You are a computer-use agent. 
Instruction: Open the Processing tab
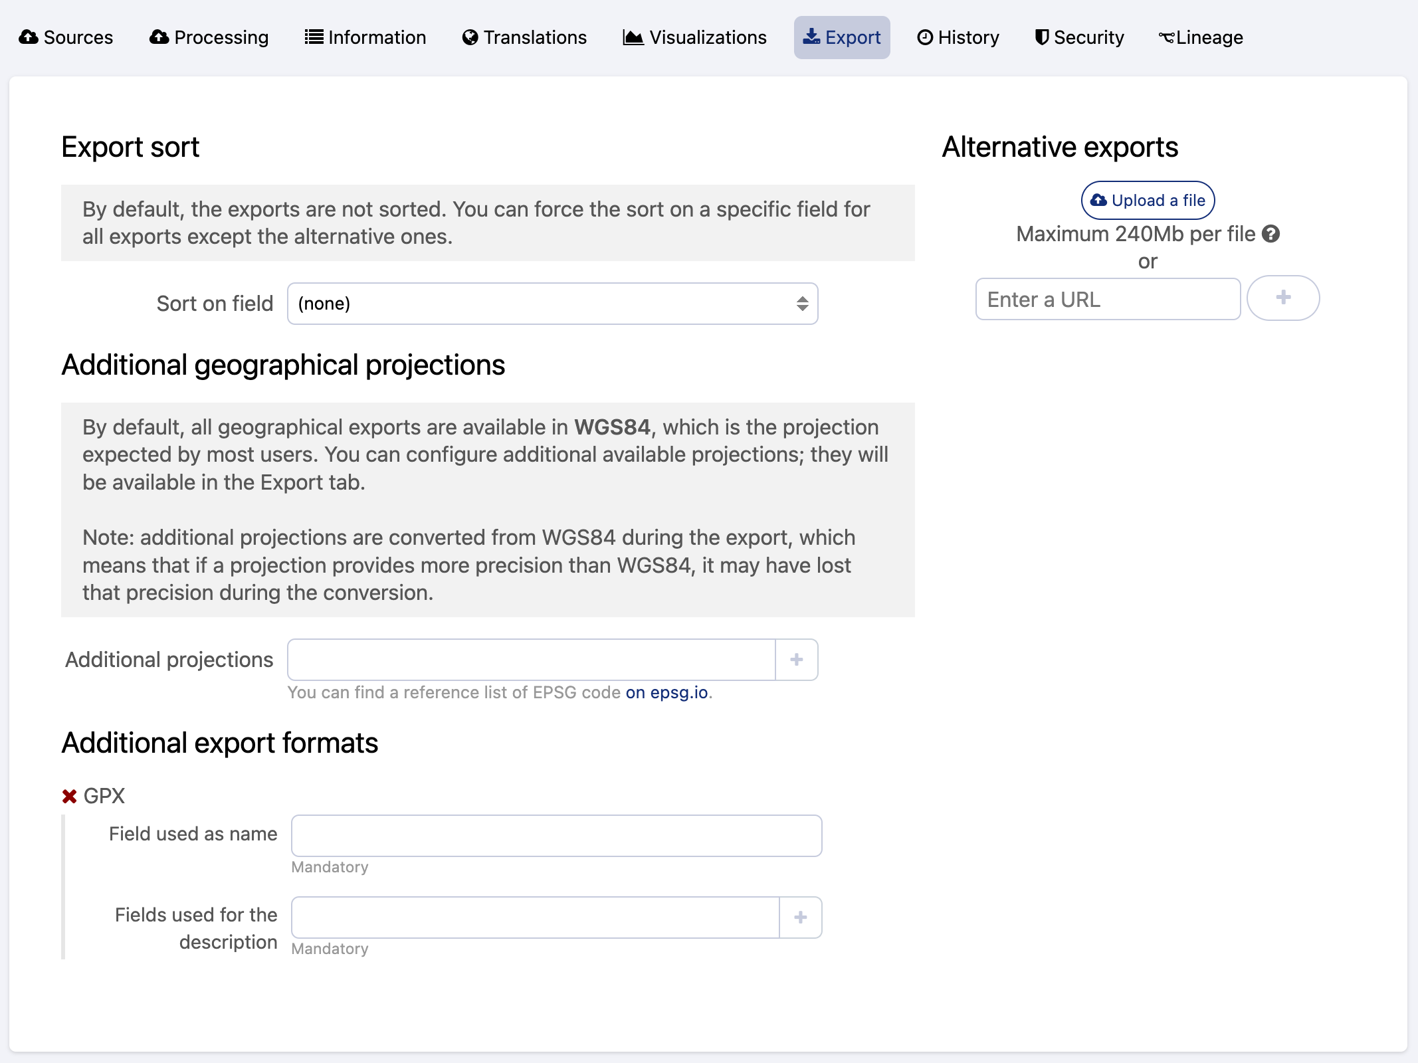tap(209, 37)
